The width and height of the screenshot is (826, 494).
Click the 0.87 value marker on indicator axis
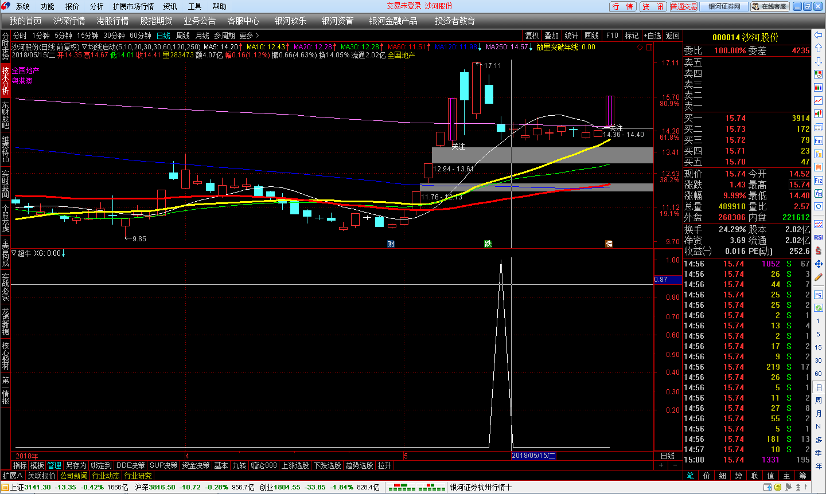coord(661,280)
